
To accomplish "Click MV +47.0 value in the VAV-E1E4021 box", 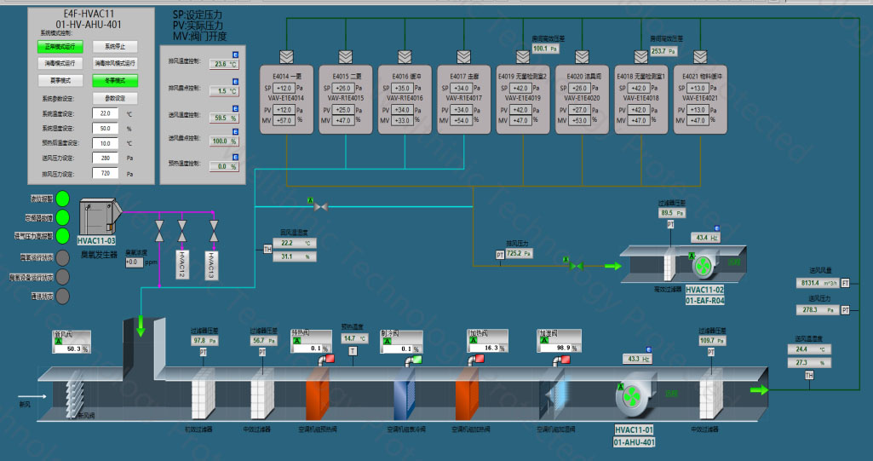I will click(x=698, y=120).
